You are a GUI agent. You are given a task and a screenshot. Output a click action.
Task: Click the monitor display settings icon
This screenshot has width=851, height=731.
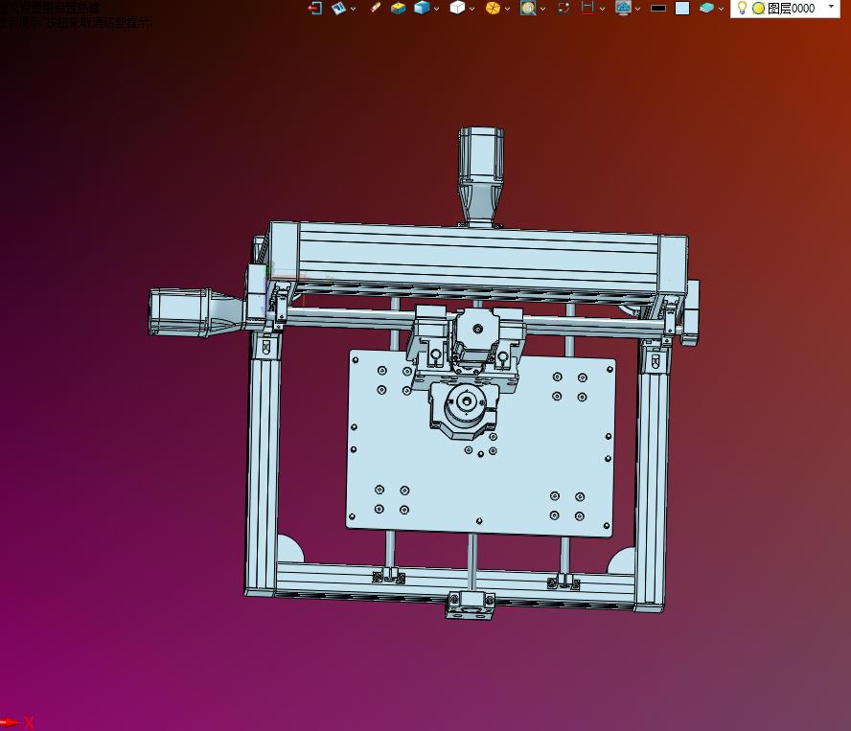coord(623,8)
